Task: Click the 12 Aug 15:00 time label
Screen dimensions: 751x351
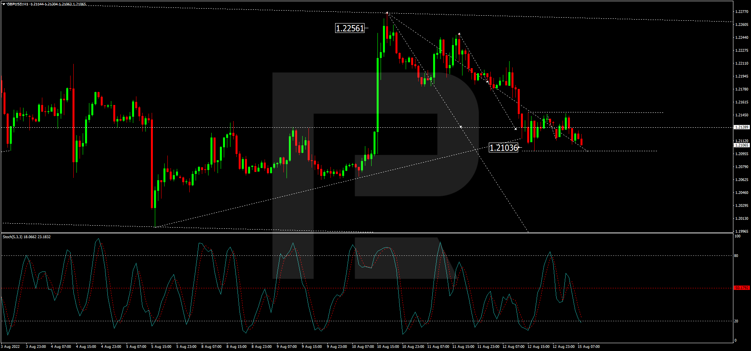Action: click(539, 347)
